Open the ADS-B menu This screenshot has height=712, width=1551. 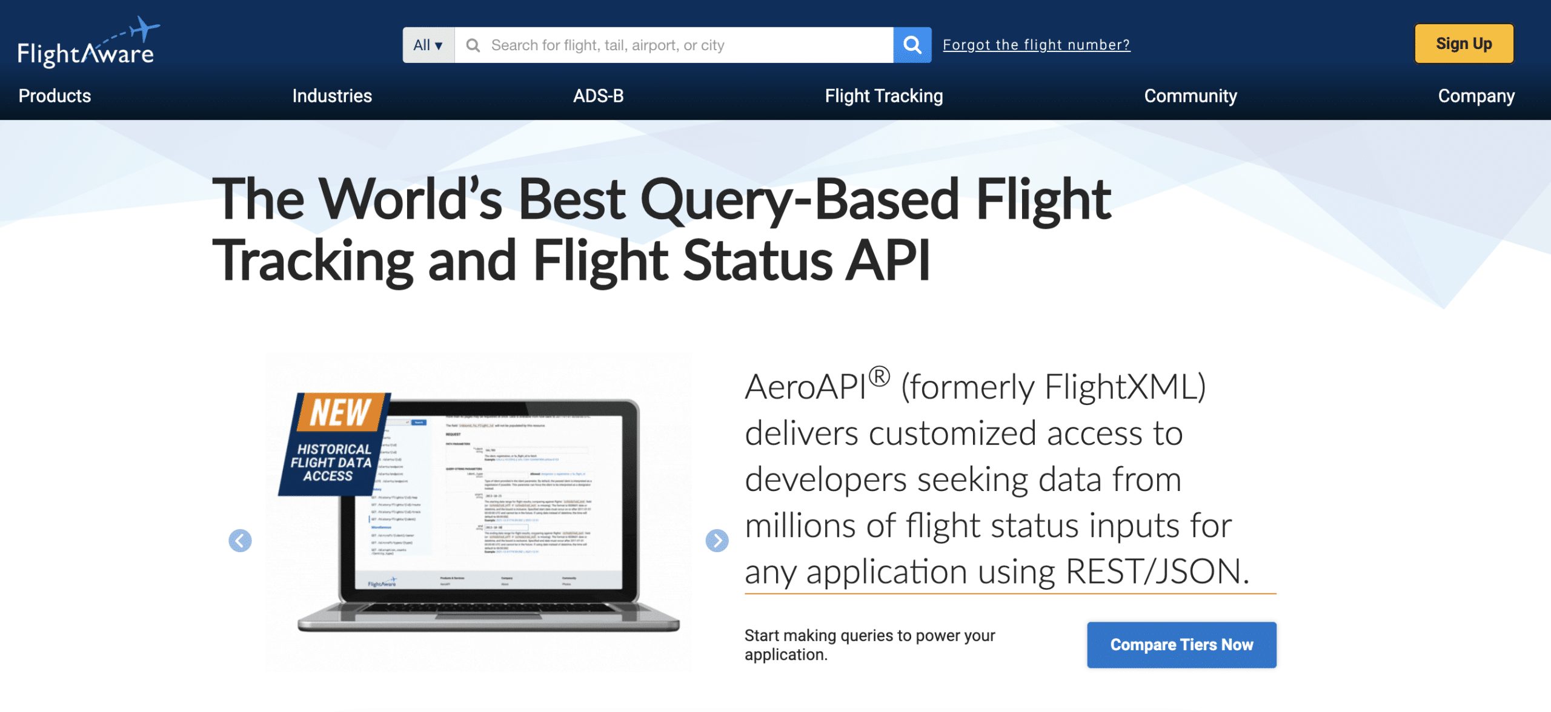[598, 96]
